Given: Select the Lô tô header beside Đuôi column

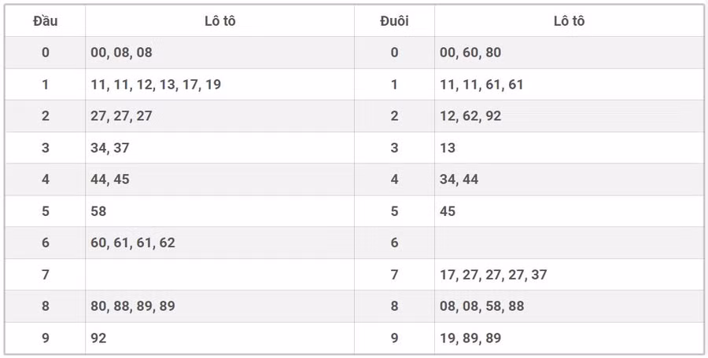Looking at the screenshot, I should coord(569,21).
